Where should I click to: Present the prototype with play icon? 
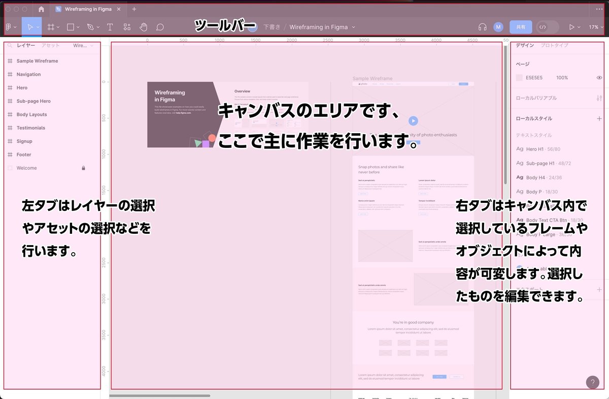pos(572,27)
